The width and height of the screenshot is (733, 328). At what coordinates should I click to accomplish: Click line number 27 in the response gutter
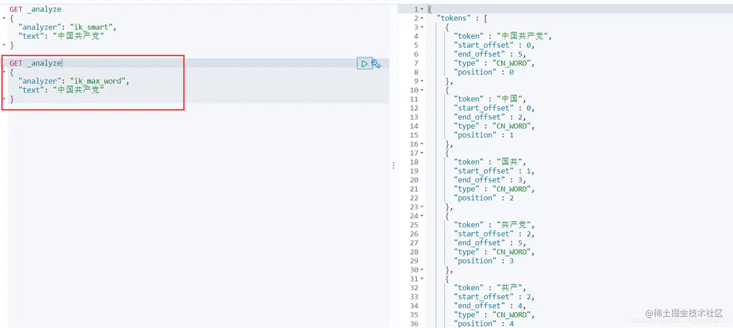click(x=414, y=243)
